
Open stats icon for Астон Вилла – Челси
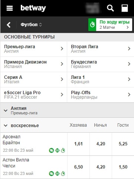[51, 173]
